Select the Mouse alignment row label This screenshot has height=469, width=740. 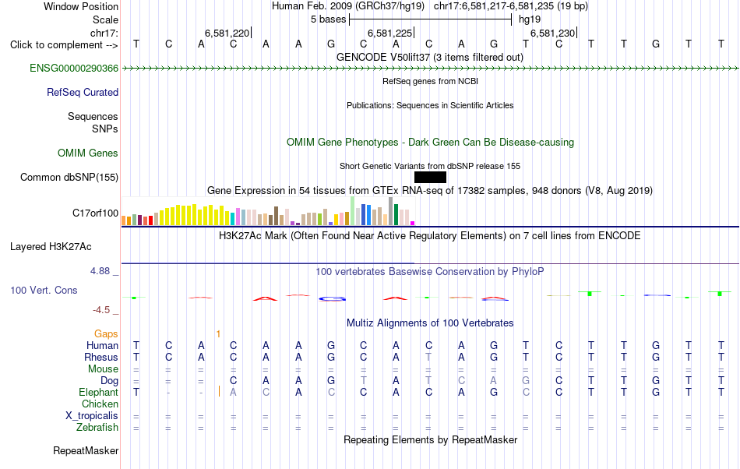coord(103,369)
